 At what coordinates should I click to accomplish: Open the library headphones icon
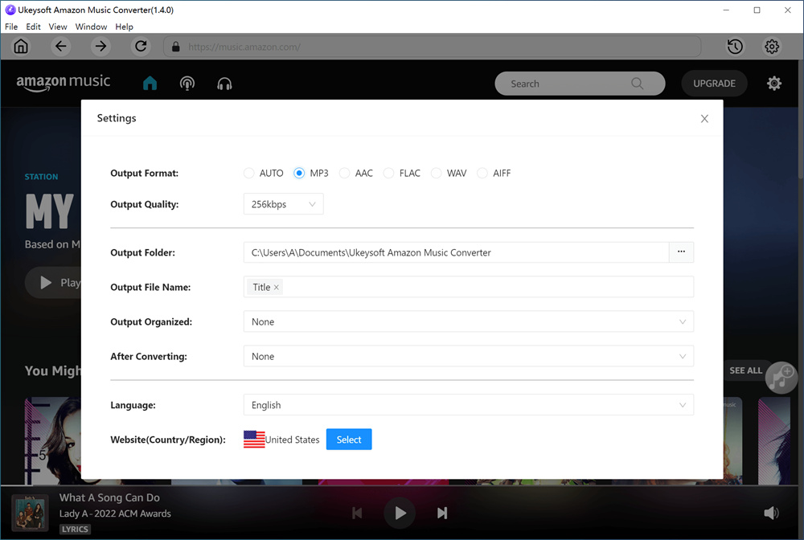click(x=224, y=83)
